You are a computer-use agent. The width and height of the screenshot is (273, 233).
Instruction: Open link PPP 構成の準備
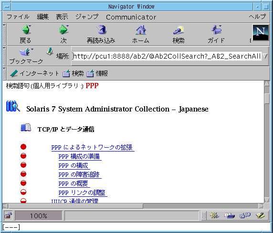80,156
